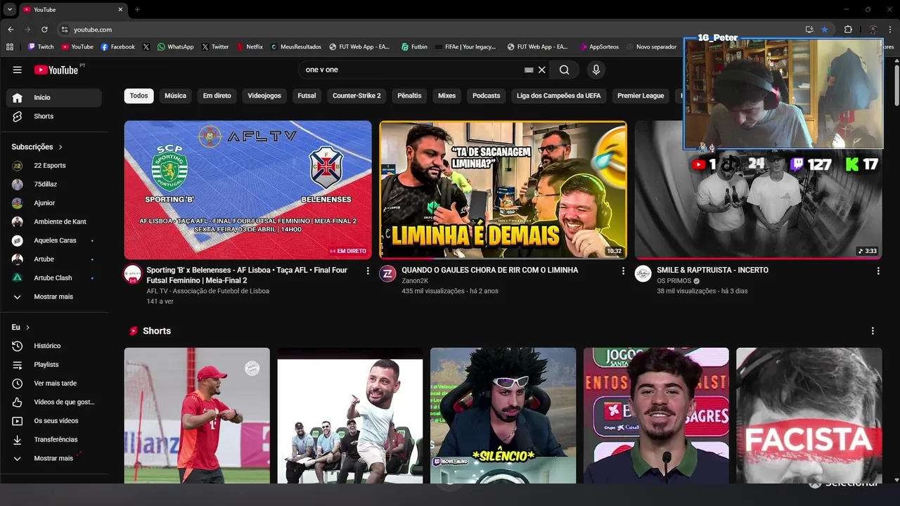Select the Música filter chip

pos(175,96)
